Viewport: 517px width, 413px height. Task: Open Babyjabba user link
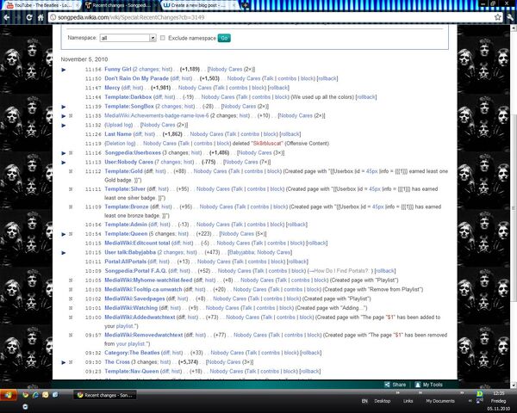pyautogui.click(x=241, y=252)
